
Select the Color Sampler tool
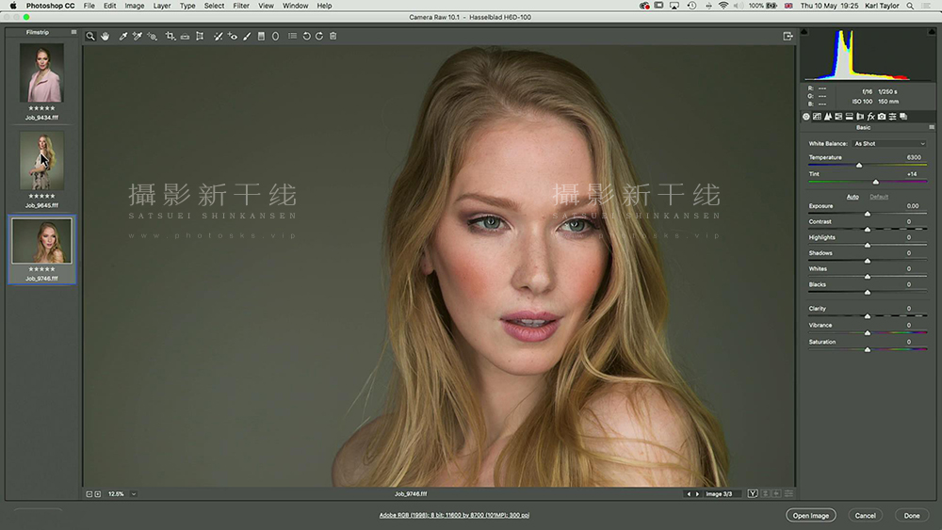point(138,37)
